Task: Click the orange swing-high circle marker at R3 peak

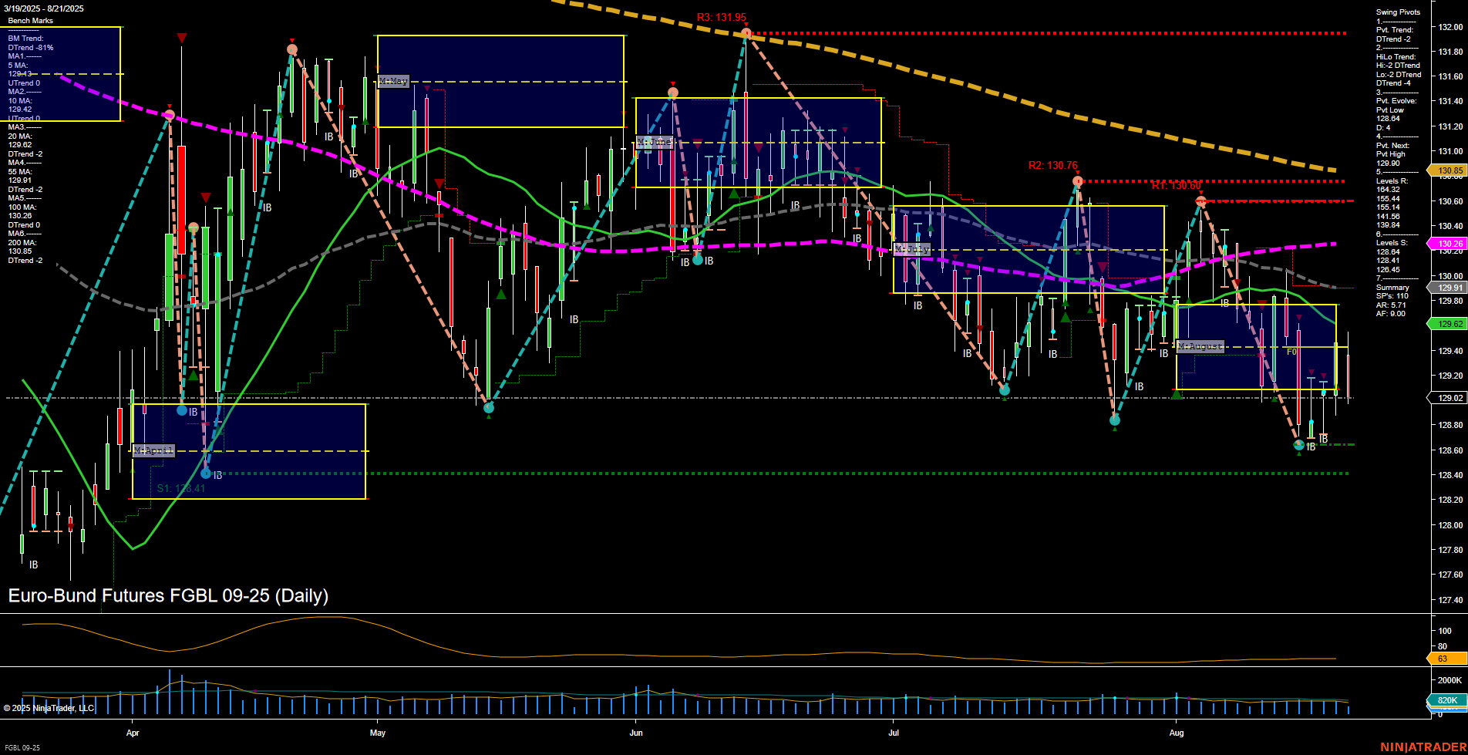Action: (745, 32)
